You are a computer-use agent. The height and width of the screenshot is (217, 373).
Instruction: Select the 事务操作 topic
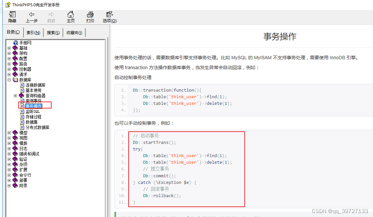[33, 106]
